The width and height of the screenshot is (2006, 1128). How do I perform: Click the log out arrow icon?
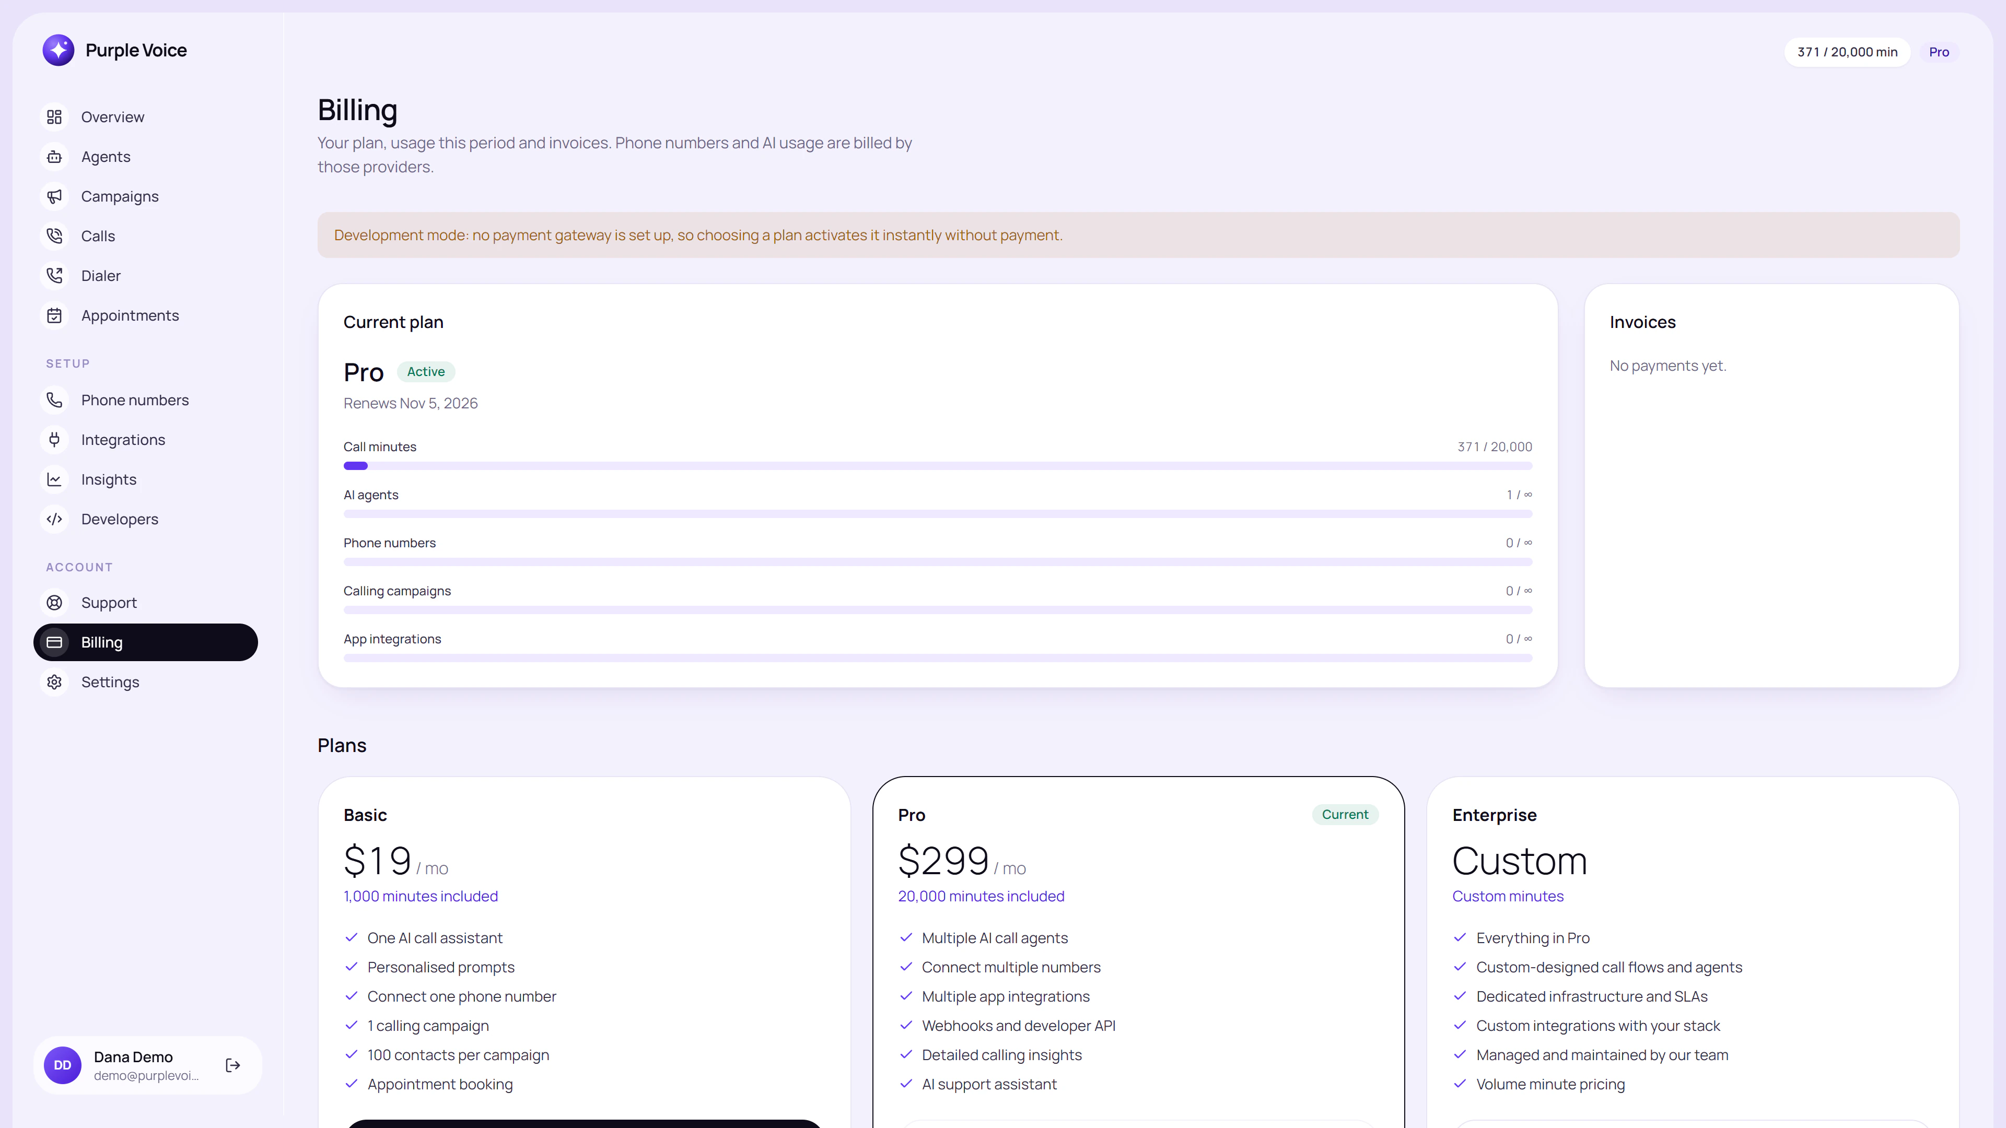[x=233, y=1065]
